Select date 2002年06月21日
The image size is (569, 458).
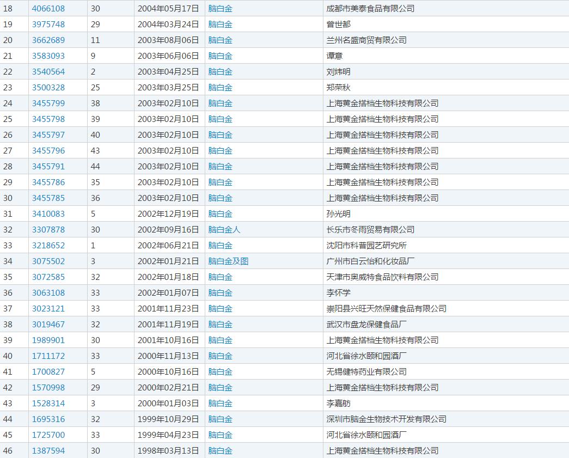[x=168, y=245]
